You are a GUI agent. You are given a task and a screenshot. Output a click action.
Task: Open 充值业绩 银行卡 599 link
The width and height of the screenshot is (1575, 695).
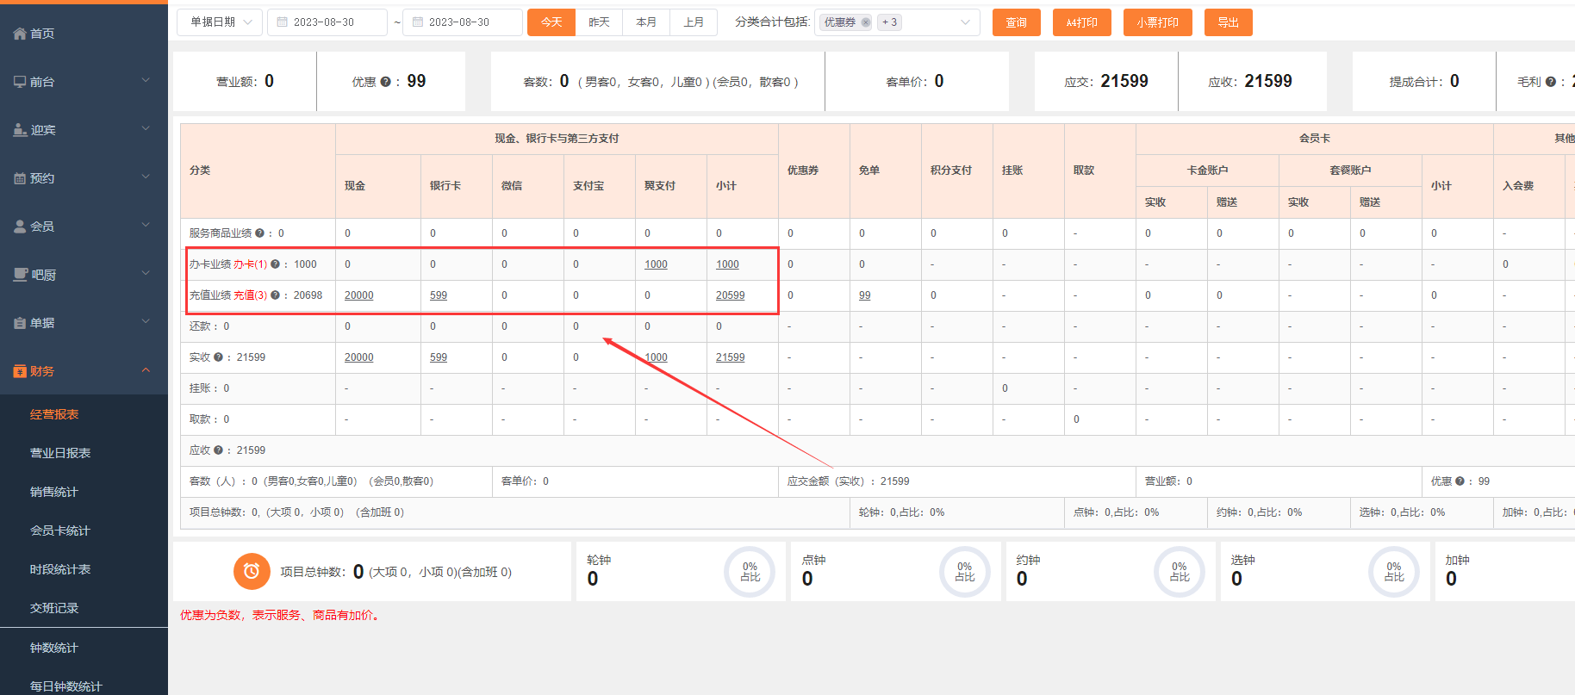439,295
